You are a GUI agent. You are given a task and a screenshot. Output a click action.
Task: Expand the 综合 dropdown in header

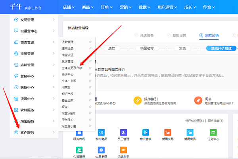point(209,7)
